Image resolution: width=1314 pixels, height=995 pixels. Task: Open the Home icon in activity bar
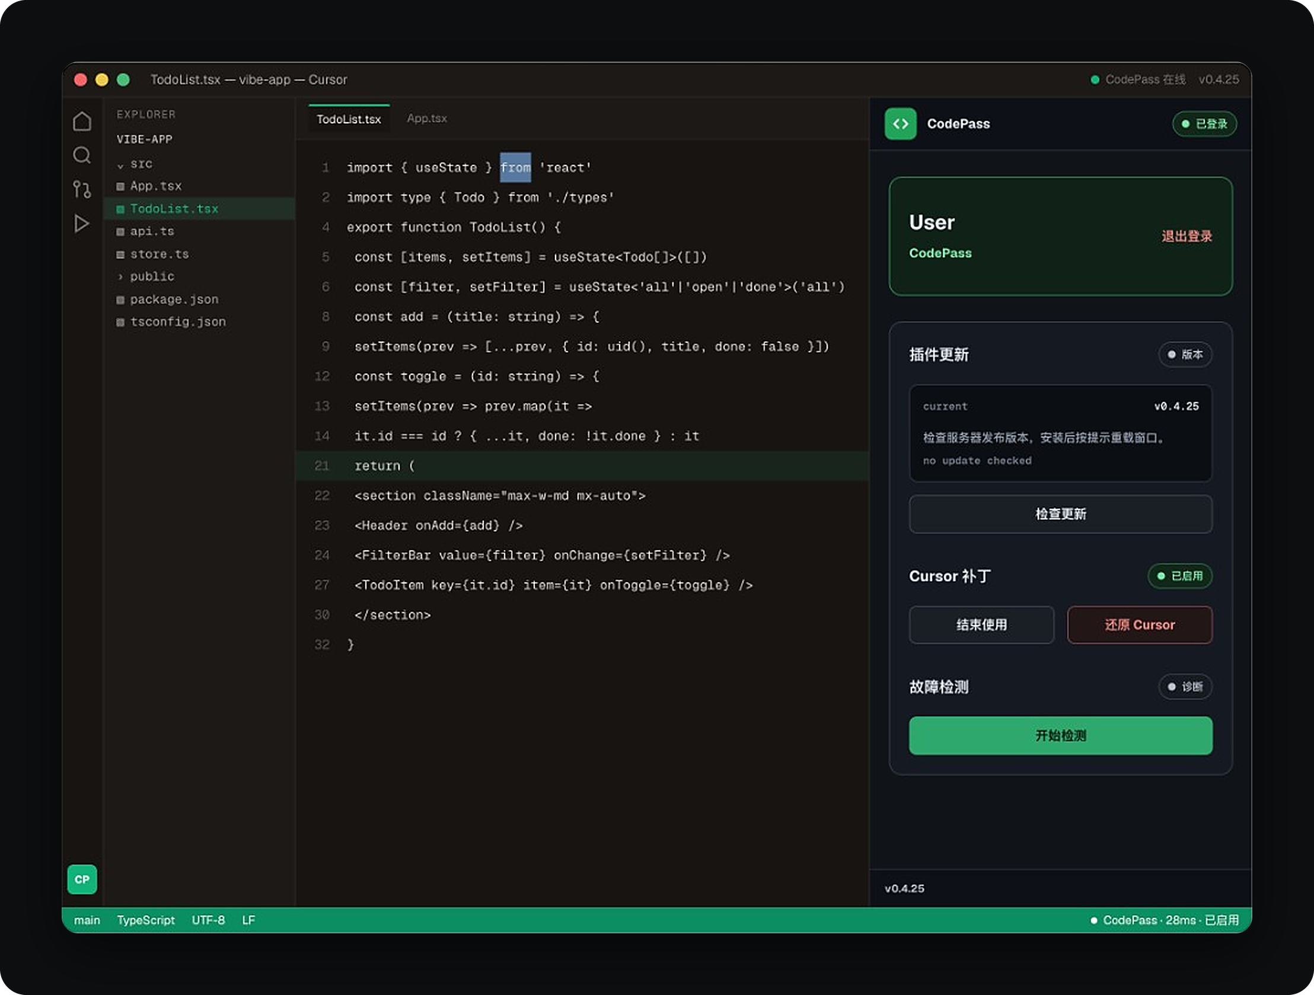click(x=82, y=121)
